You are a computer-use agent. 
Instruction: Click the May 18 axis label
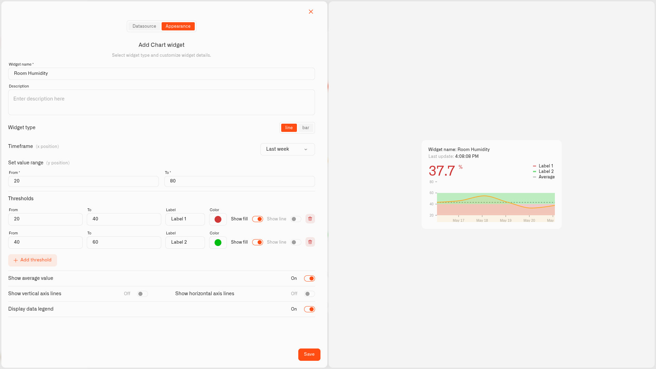click(482, 221)
